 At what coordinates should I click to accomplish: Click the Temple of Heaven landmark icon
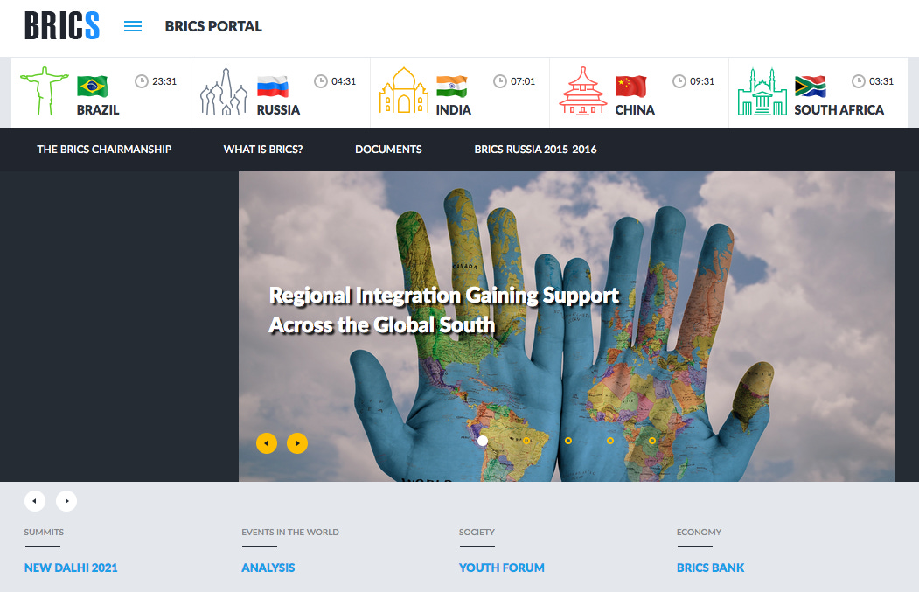[582, 91]
